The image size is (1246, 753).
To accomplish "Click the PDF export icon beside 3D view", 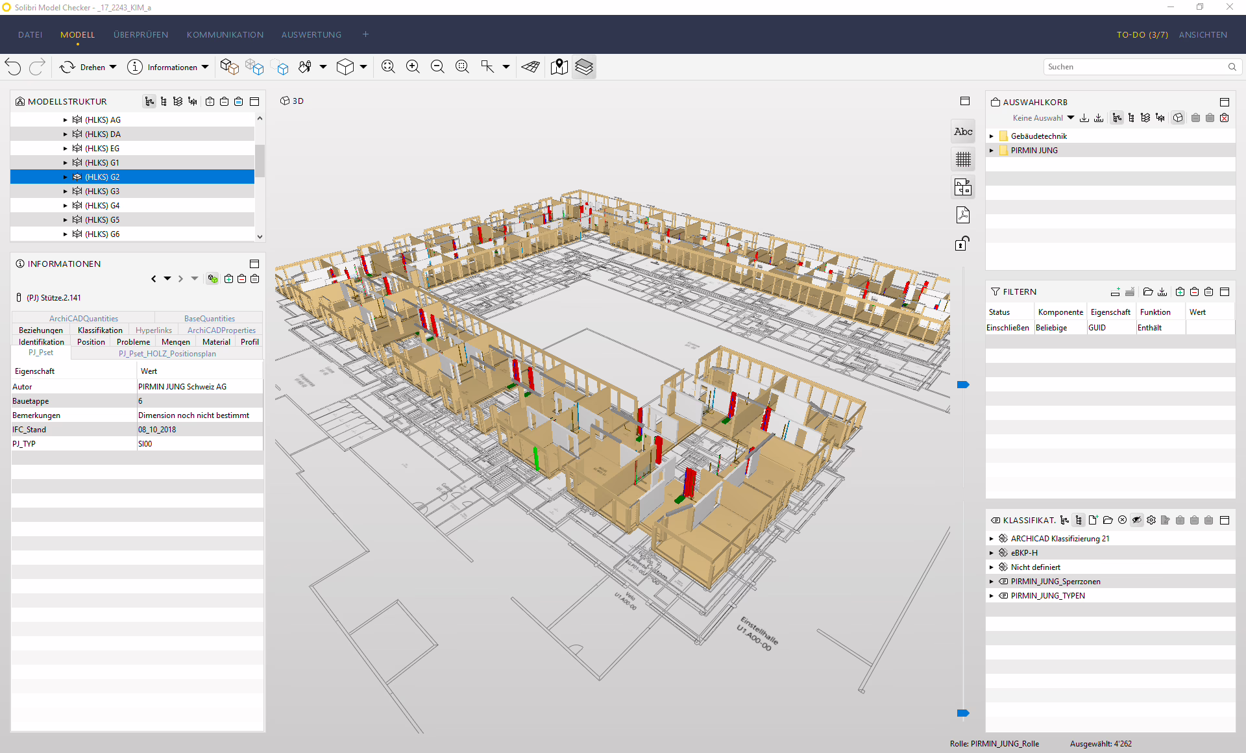I will click(963, 215).
